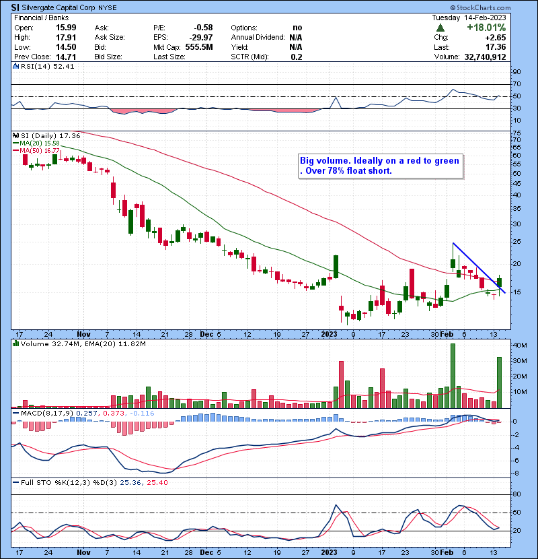Image resolution: width=538 pixels, height=559 pixels.
Task: Click the SI (Daily) 17.36 legend
Action: pos(50,136)
